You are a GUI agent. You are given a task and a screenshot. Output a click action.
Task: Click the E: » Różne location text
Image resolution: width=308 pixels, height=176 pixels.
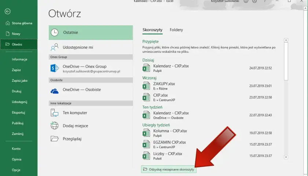(x=160, y=89)
